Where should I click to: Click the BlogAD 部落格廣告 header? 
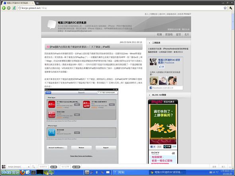coord(163,102)
